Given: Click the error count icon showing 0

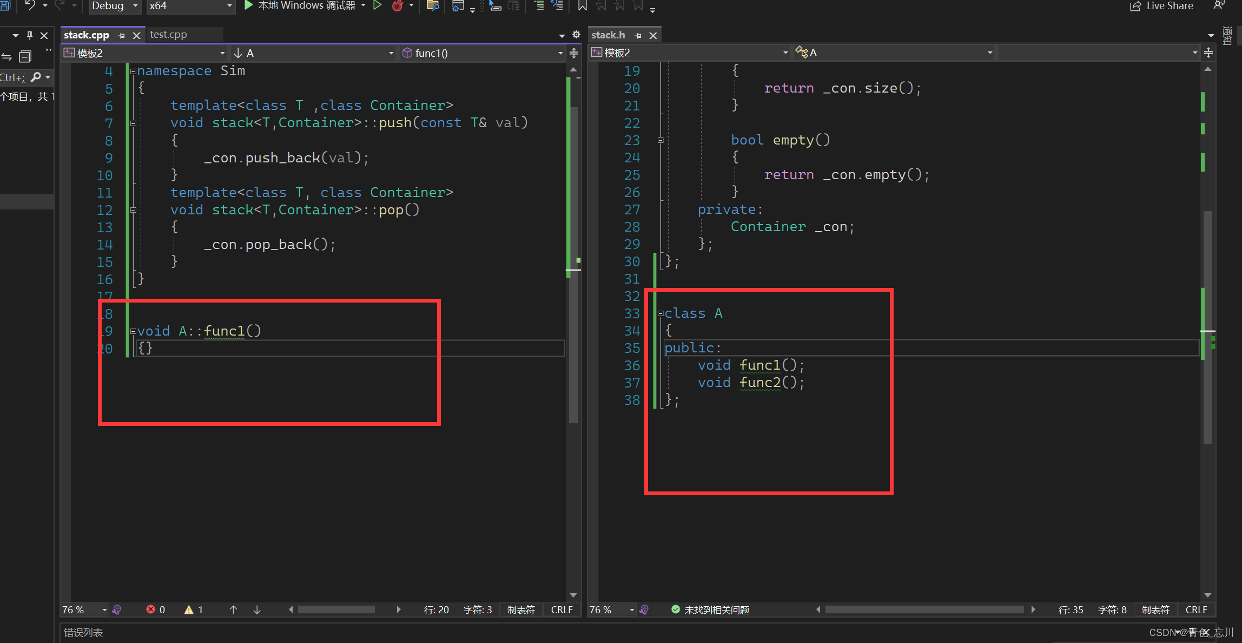Looking at the screenshot, I should coord(150,609).
